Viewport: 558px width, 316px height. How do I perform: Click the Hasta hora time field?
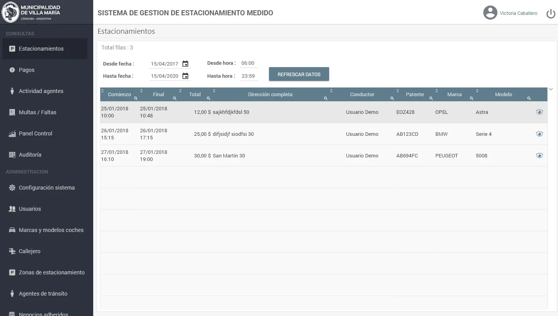(248, 76)
